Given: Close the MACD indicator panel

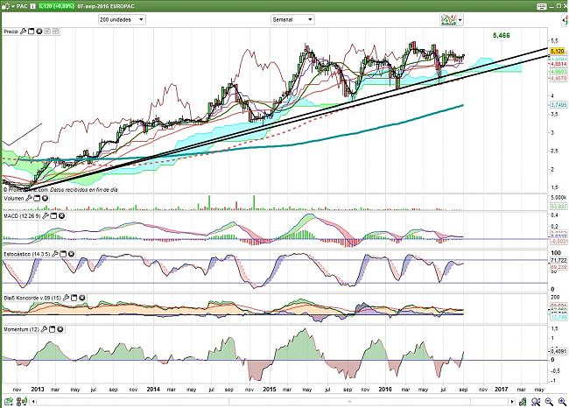Looking at the screenshot, I should [61, 216].
